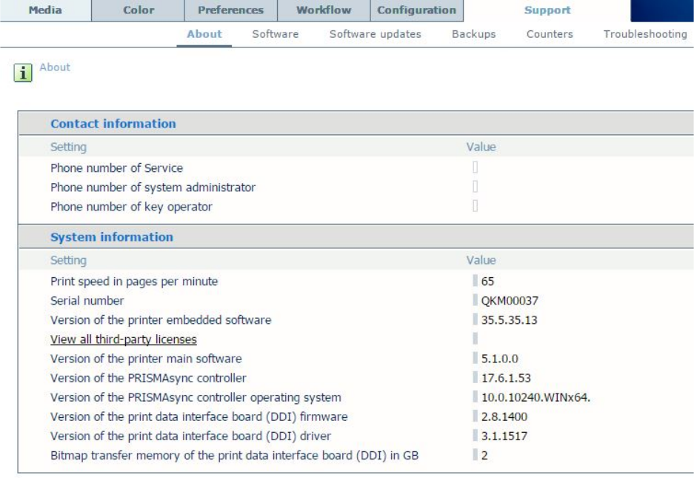Viewport: 694px width, 478px height.
Task: Click the Contact information section header
Action: (x=113, y=124)
